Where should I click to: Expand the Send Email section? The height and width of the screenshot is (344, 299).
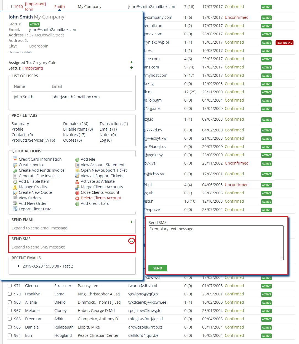(x=131, y=222)
